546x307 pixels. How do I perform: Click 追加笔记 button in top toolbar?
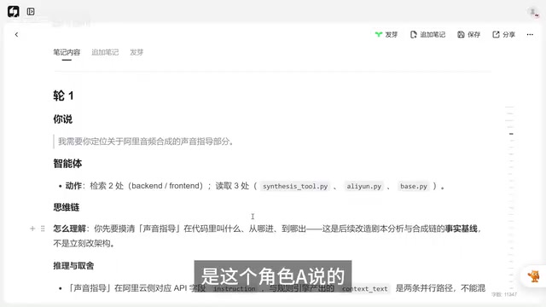pos(427,34)
